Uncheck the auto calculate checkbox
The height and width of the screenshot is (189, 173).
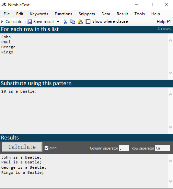point(46,148)
